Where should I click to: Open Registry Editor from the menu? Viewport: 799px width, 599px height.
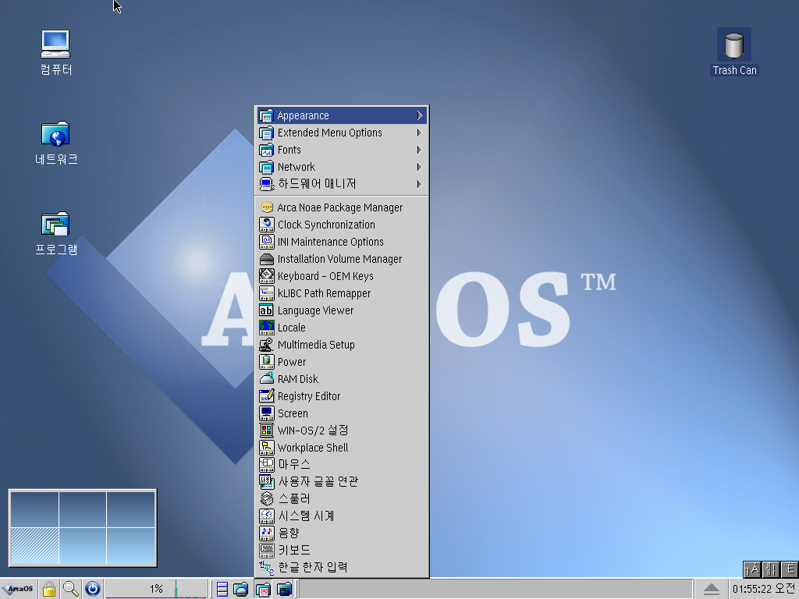tap(308, 396)
